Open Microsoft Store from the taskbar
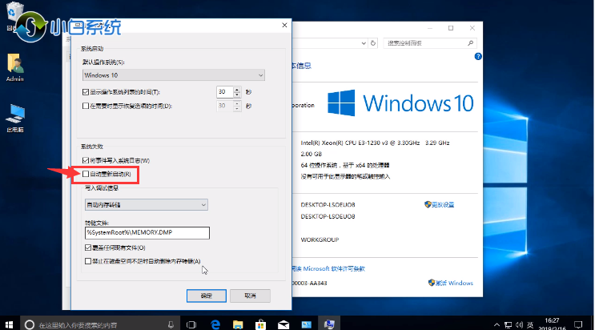 [x=260, y=324]
